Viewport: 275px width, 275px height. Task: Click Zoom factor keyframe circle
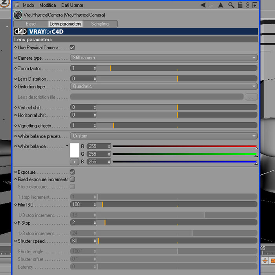pyautogui.click(x=15, y=68)
